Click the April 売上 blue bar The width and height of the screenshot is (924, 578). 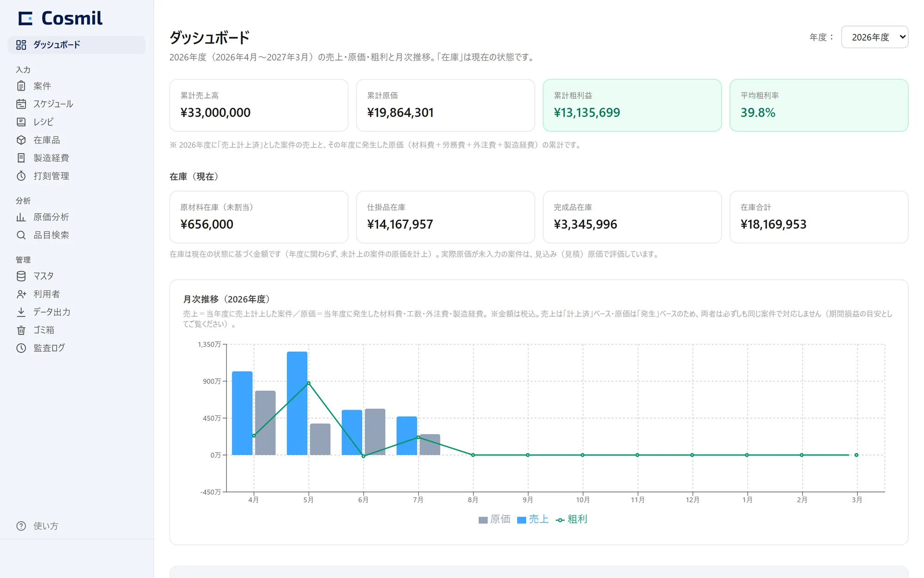tap(242, 413)
